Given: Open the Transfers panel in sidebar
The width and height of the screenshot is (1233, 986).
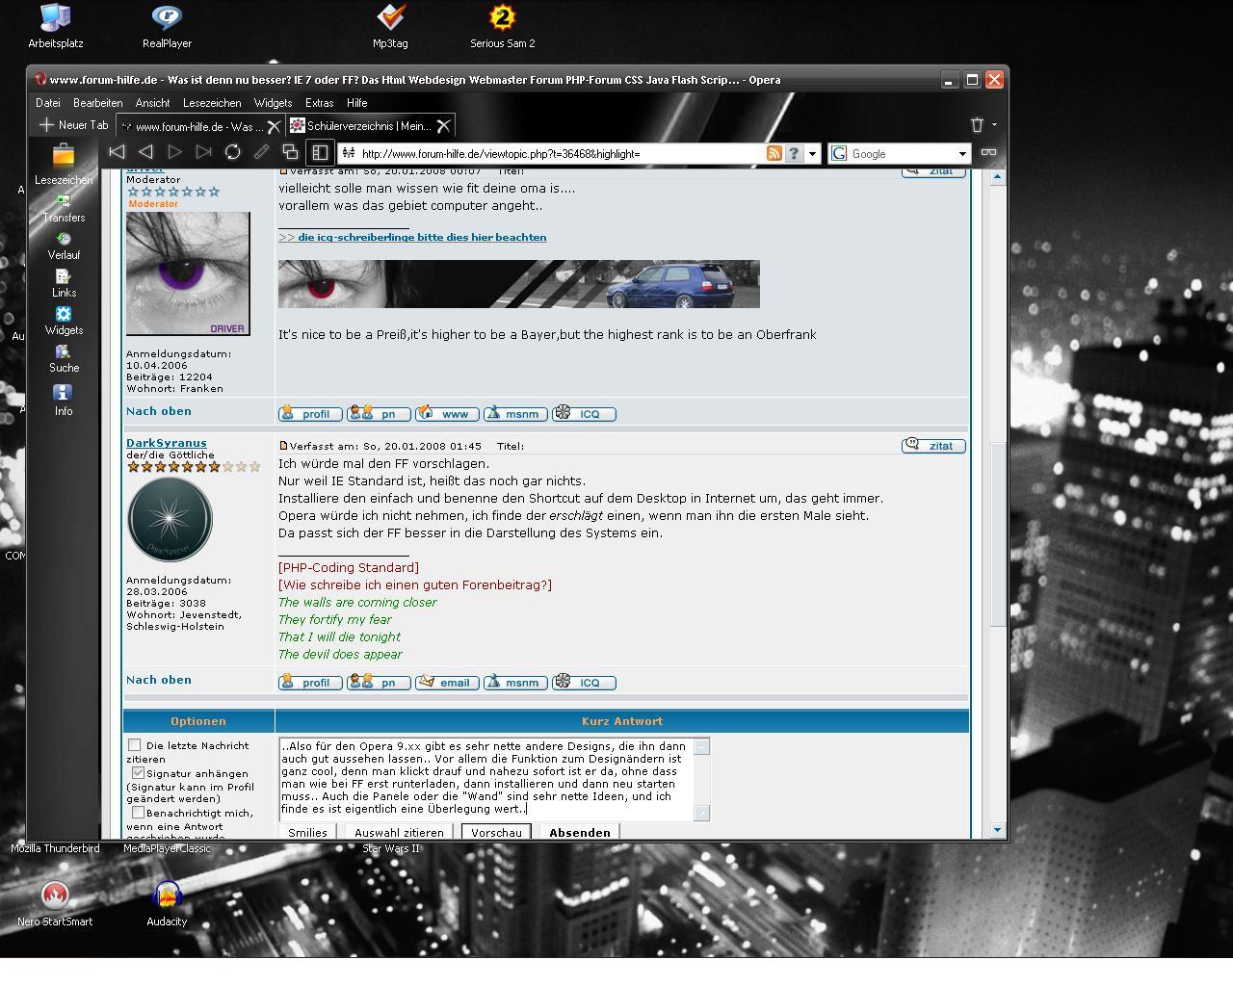Looking at the screenshot, I should pyautogui.click(x=64, y=208).
